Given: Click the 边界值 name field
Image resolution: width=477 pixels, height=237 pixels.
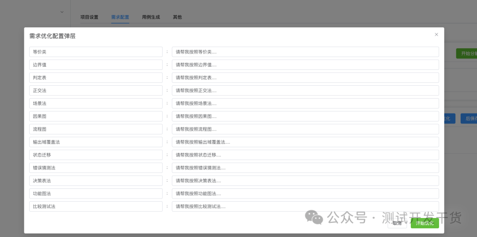Looking at the screenshot, I should 96,65.
